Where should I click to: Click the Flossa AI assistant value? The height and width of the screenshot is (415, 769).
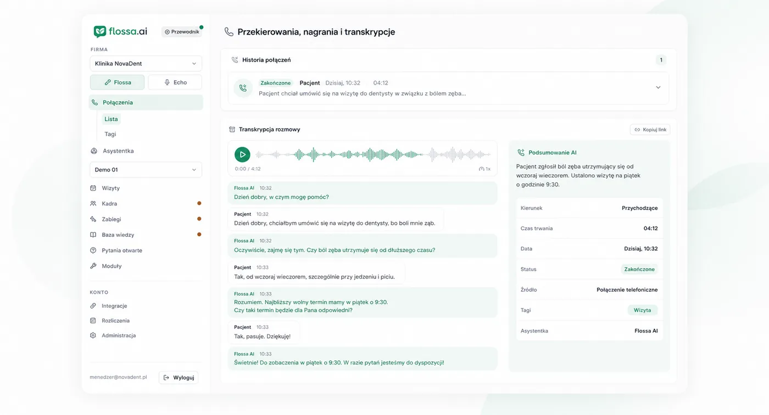646,331
